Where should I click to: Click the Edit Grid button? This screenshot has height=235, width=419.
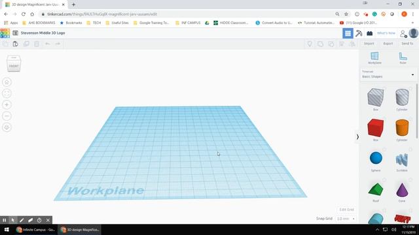coord(346,210)
